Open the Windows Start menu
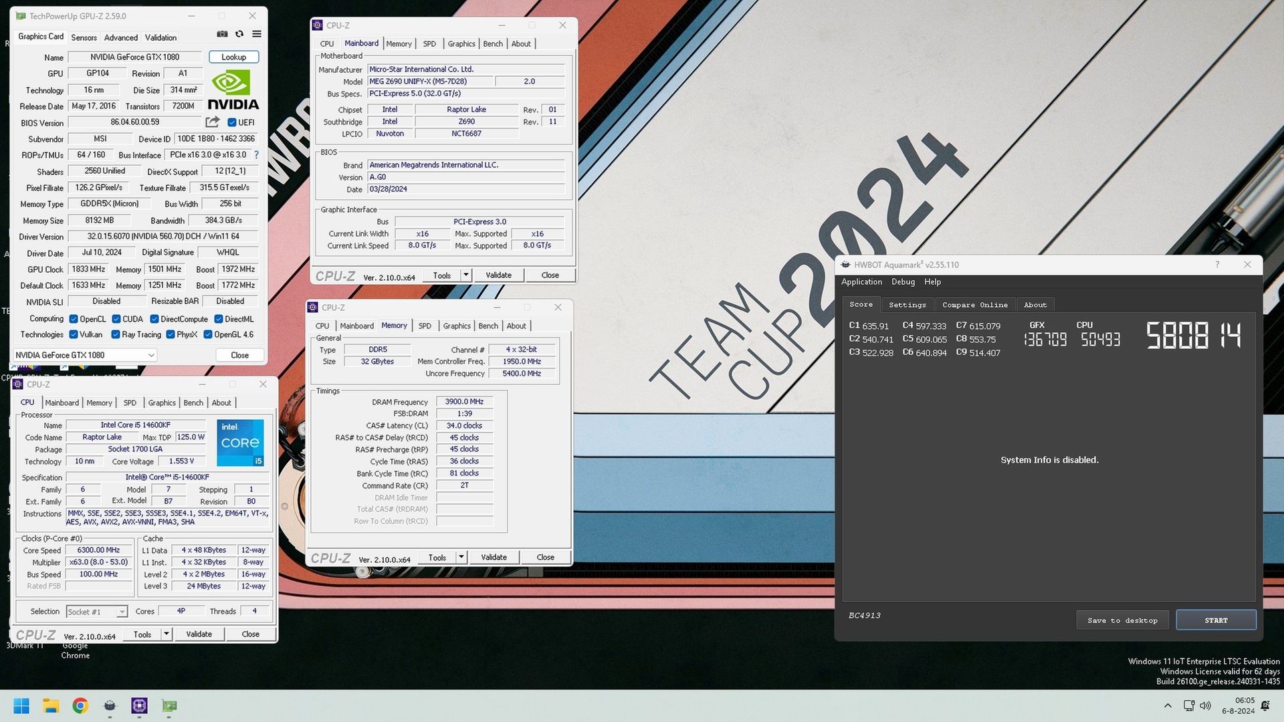 click(x=21, y=706)
